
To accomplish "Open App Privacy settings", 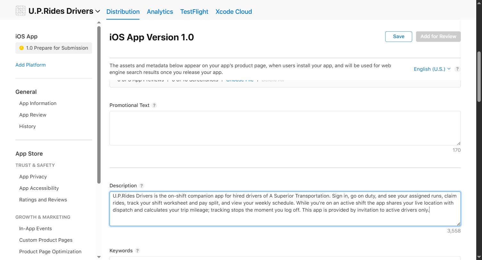I will tap(33, 177).
